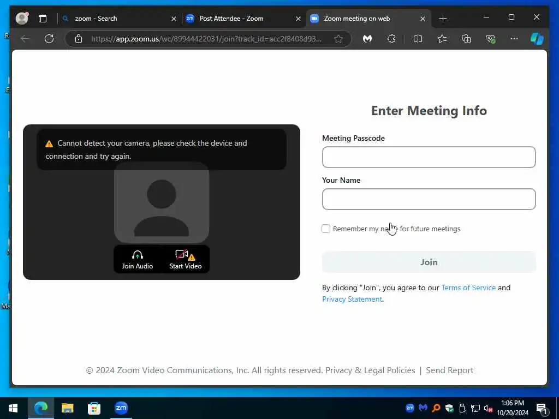Open Browser essentials heart icon
The image size is (559, 419).
[x=491, y=39]
